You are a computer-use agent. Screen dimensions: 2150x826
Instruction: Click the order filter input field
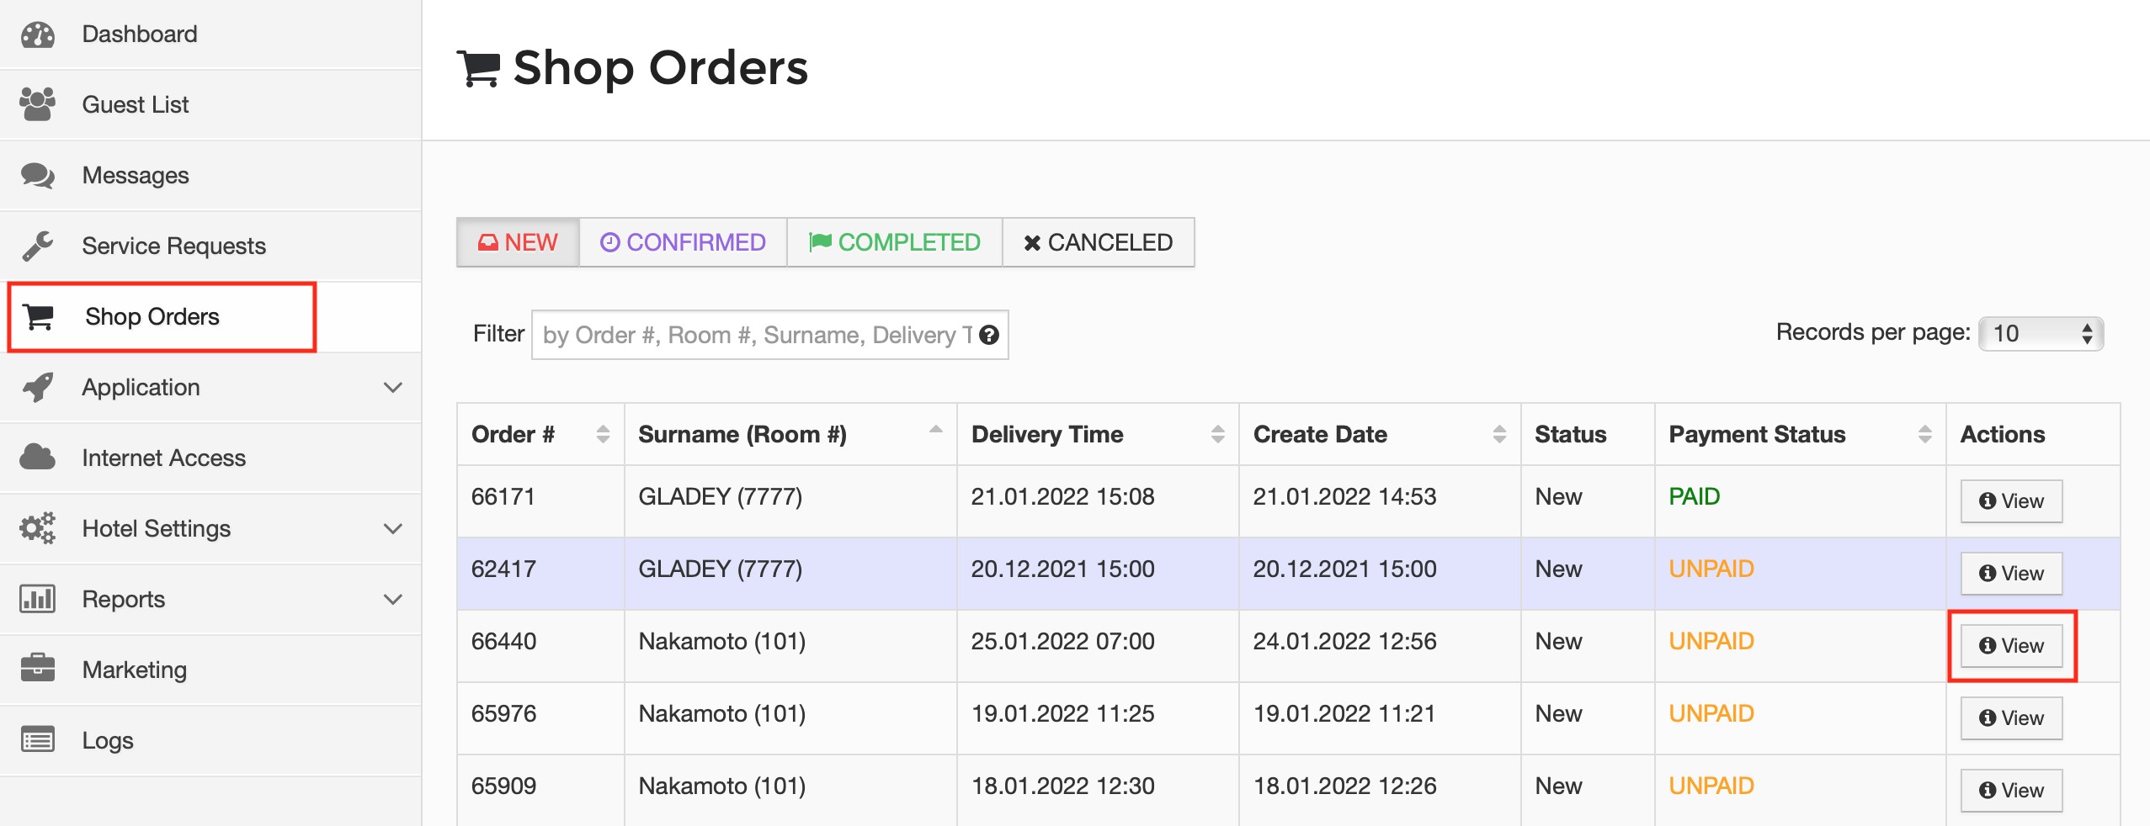click(769, 335)
